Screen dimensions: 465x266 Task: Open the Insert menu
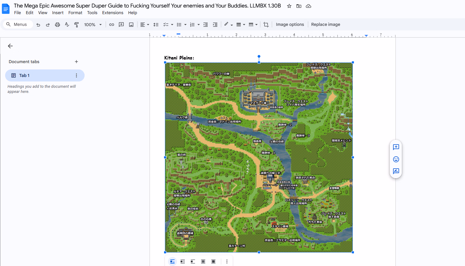57,13
